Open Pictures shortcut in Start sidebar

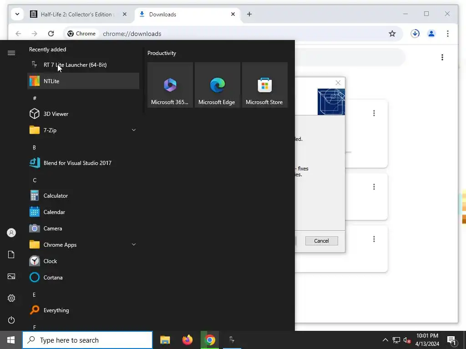tap(11, 276)
